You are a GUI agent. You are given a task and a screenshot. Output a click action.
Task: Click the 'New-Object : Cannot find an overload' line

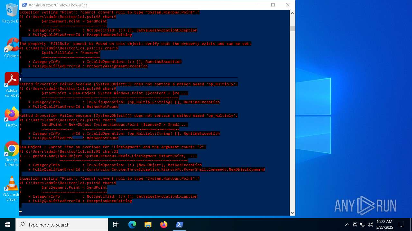pos(113,147)
